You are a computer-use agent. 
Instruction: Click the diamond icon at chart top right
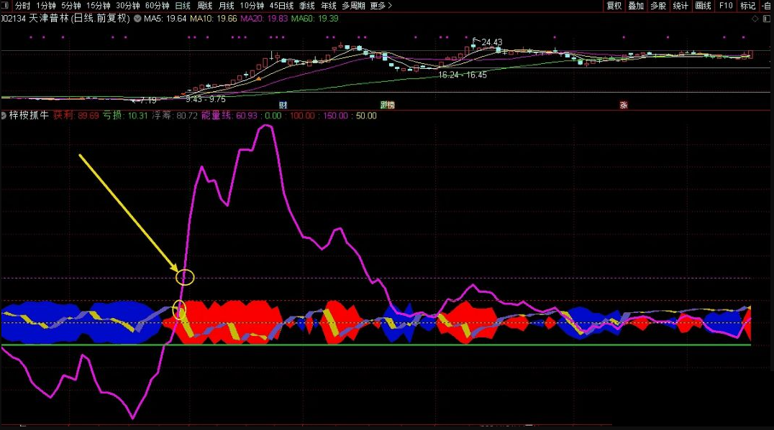pos(755,19)
